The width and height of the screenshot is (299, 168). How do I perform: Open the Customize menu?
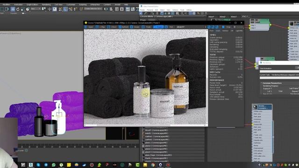click(x=71, y=5)
